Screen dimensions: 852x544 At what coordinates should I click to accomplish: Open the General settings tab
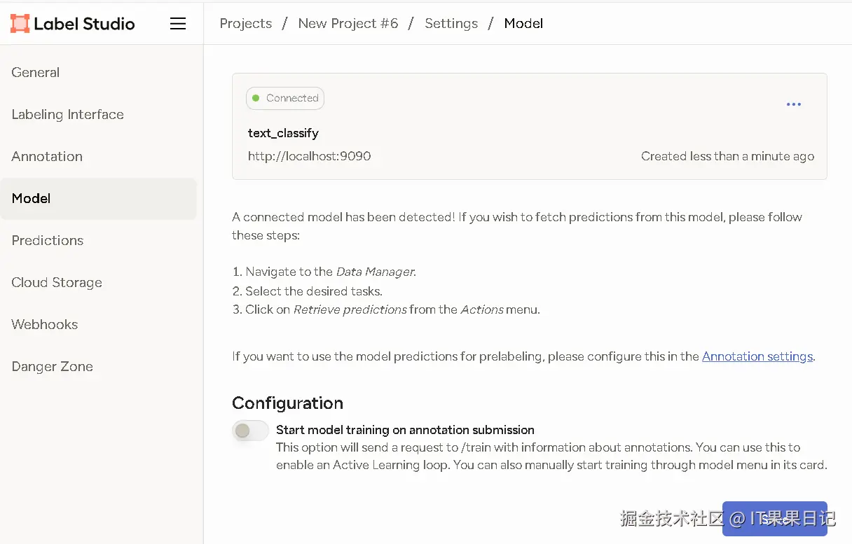[36, 72]
